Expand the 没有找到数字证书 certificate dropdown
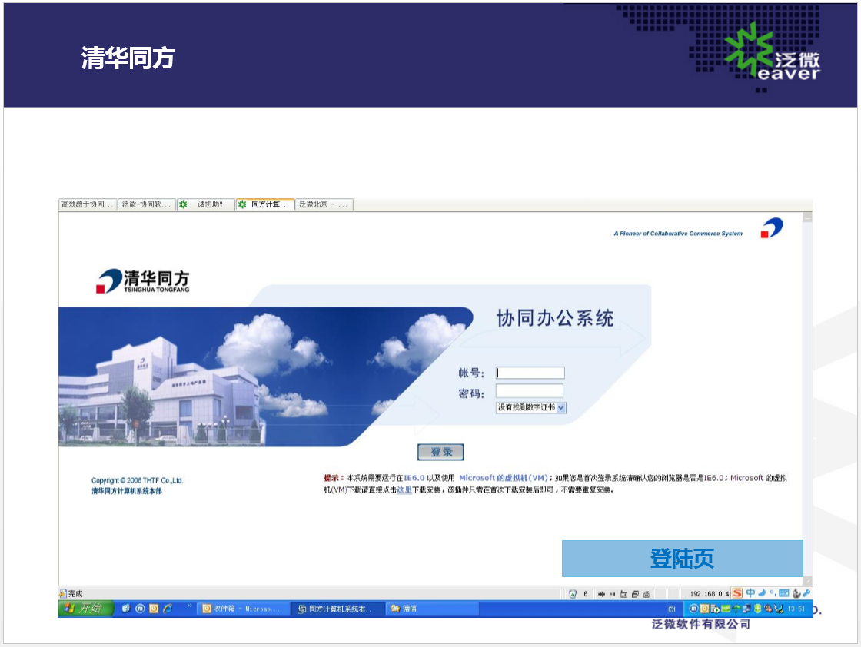Screen dimensions: 861x647 point(530,407)
